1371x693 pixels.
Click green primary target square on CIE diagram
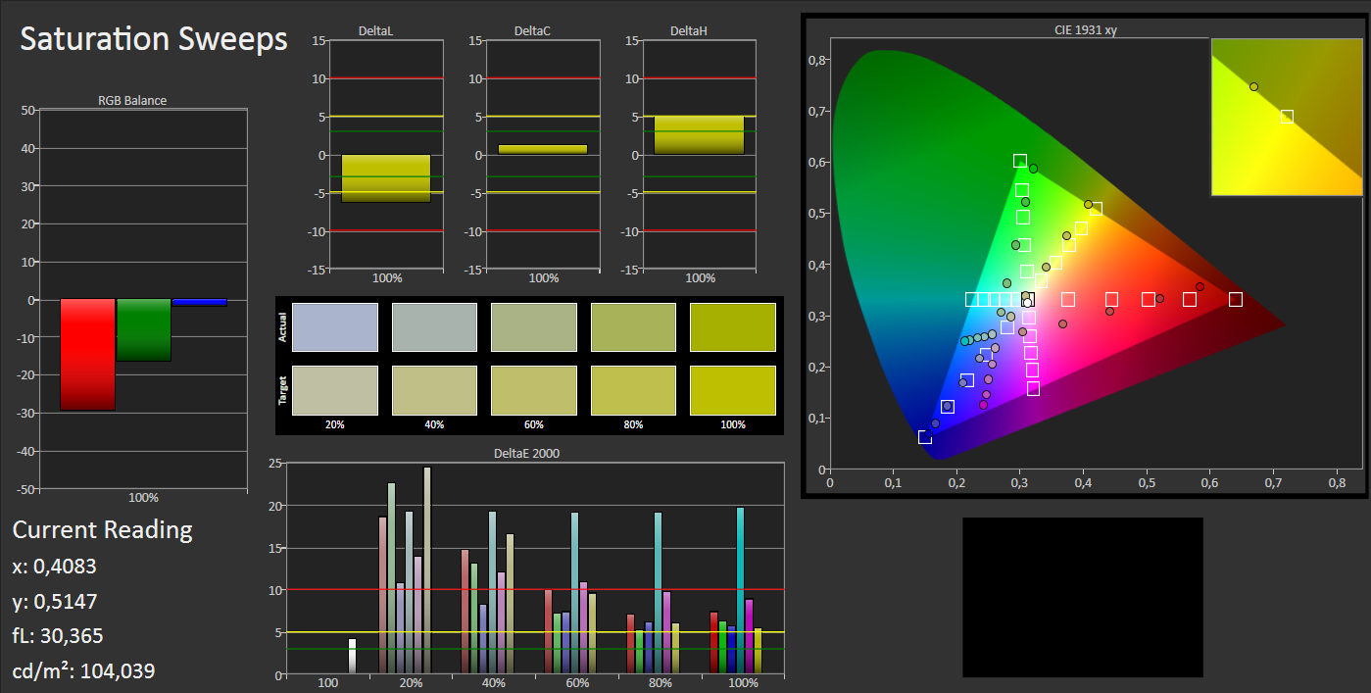click(1020, 161)
